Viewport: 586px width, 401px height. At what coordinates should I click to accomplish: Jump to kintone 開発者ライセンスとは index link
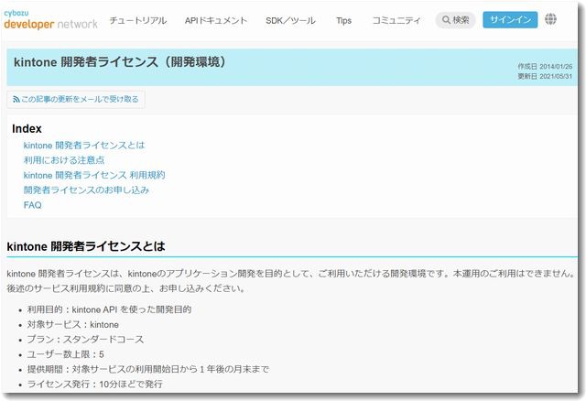(x=84, y=145)
